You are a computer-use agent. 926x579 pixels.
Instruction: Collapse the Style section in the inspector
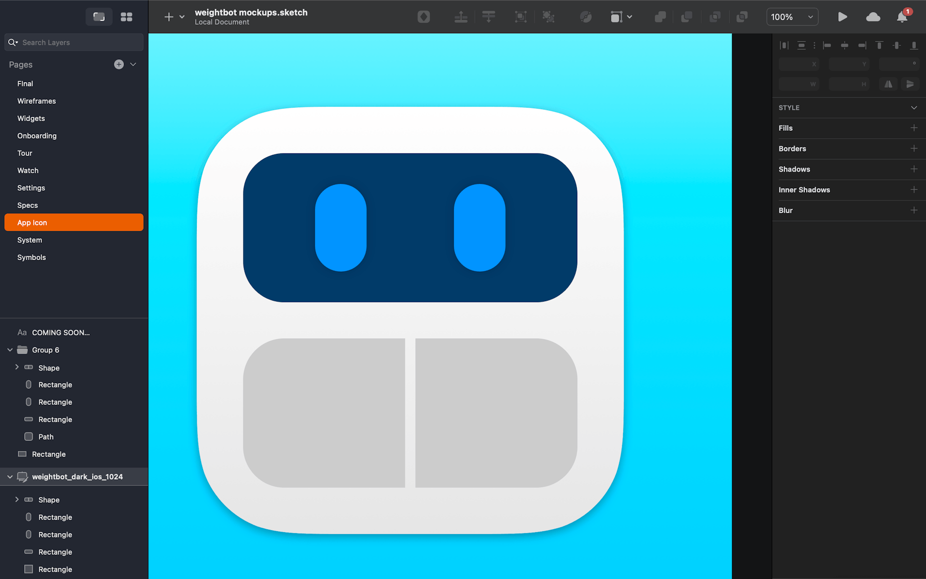pos(914,108)
